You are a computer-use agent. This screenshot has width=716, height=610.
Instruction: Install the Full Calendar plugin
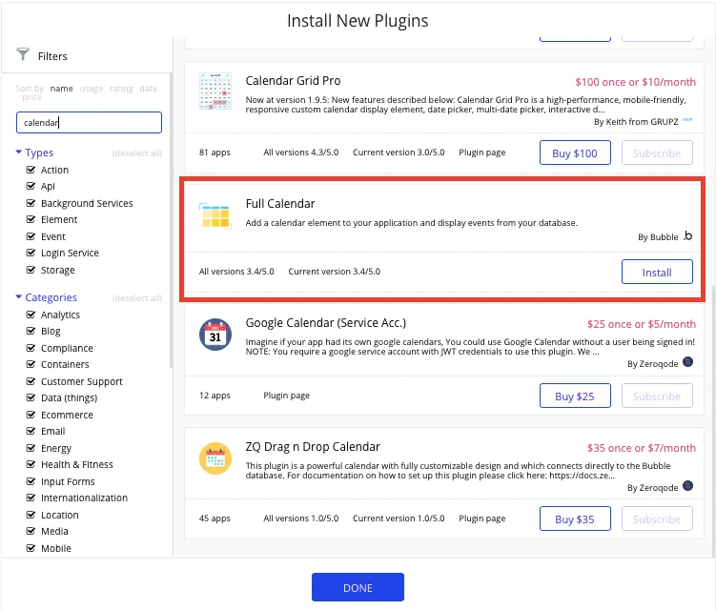(x=656, y=272)
